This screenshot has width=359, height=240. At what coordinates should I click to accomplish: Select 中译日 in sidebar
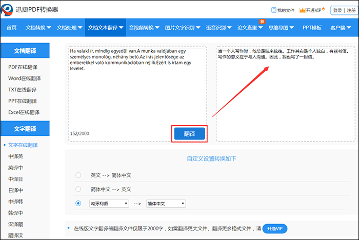[15, 179]
